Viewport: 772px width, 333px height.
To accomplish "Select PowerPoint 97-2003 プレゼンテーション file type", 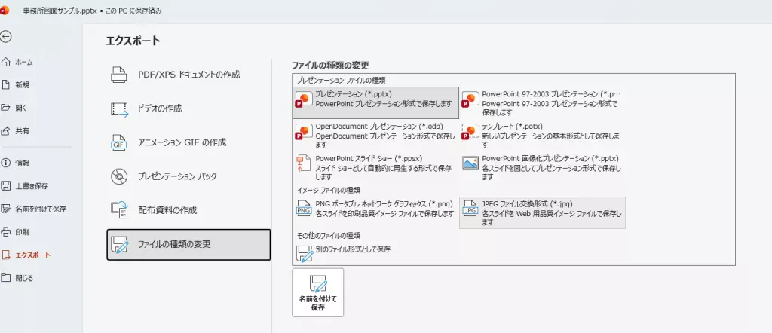I will [543, 102].
